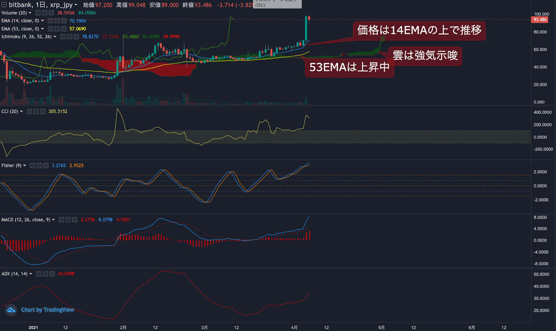The width and height of the screenshot is (556, 331).
Task: Click the 93.486 current price label
Action: click(x=540, y=20)
